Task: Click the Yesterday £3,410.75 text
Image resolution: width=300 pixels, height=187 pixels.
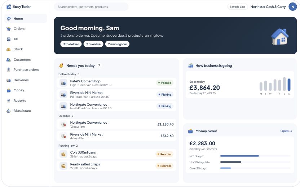Action: pos(202,93)
